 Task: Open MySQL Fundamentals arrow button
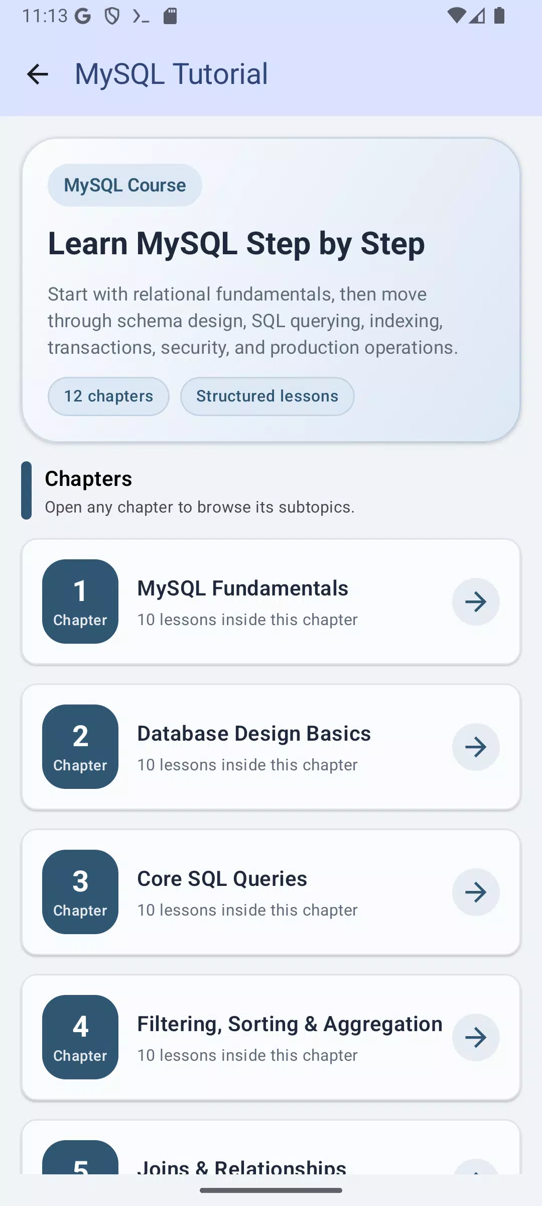click(476, 601)
